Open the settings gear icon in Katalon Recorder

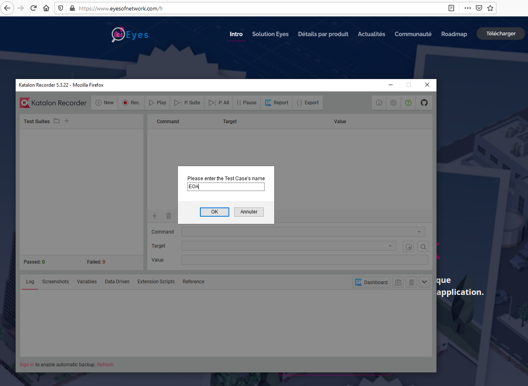[x=393, y=103]
